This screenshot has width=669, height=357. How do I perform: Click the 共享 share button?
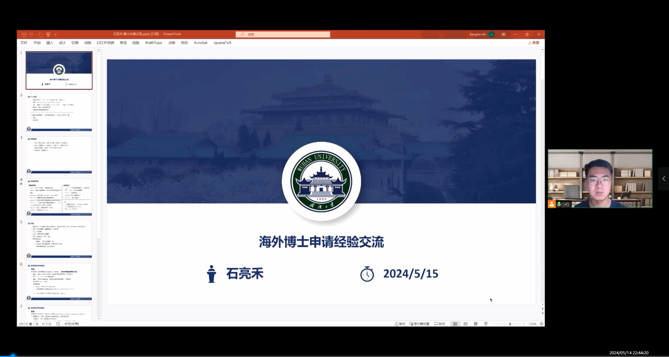pos(534,43)
